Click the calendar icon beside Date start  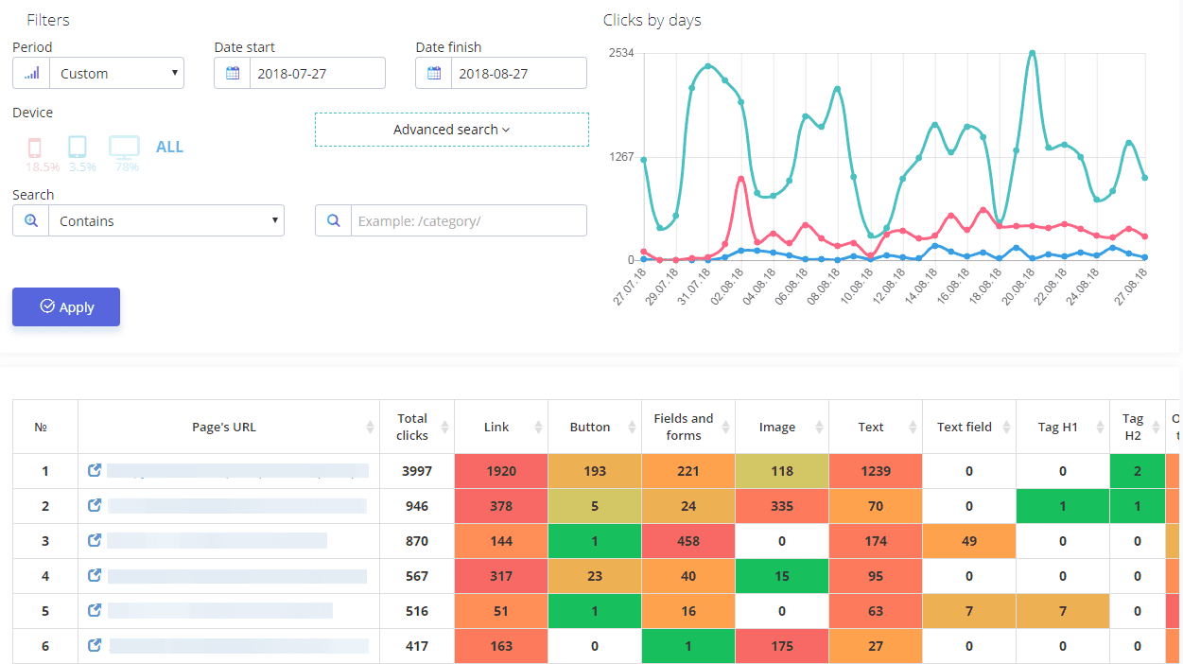[x=232, y=73]
